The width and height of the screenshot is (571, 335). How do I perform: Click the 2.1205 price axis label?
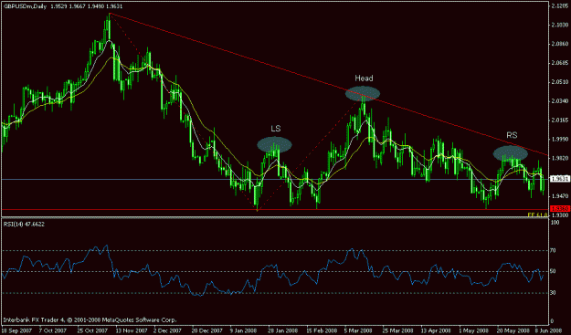[x=559, y=6]
